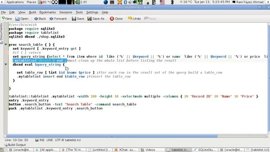This screenshot has height=152, width=270.
Task: Collapse the dbcmd eval block fold marker
Action: click(5, 65)
